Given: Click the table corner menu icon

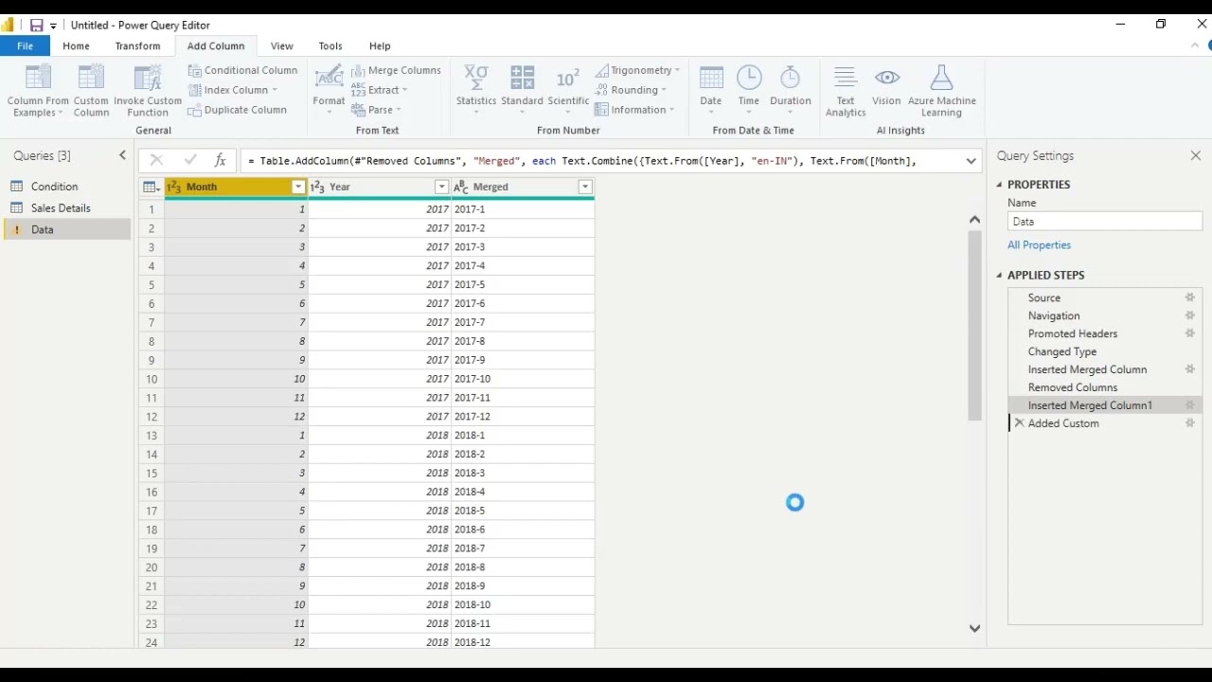Looking at the screenshot, I should pos(151,188).
